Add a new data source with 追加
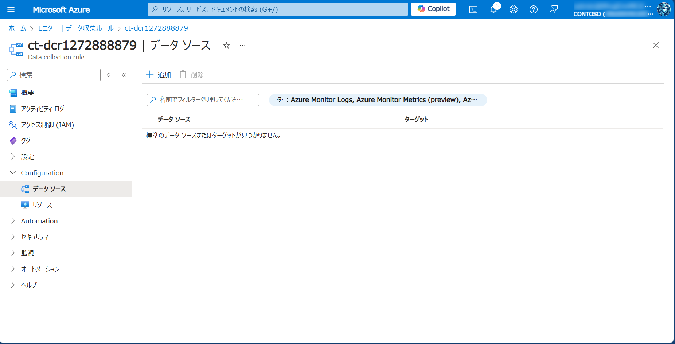The width and height of the screenshot is (675, 344). pos(159,75)
